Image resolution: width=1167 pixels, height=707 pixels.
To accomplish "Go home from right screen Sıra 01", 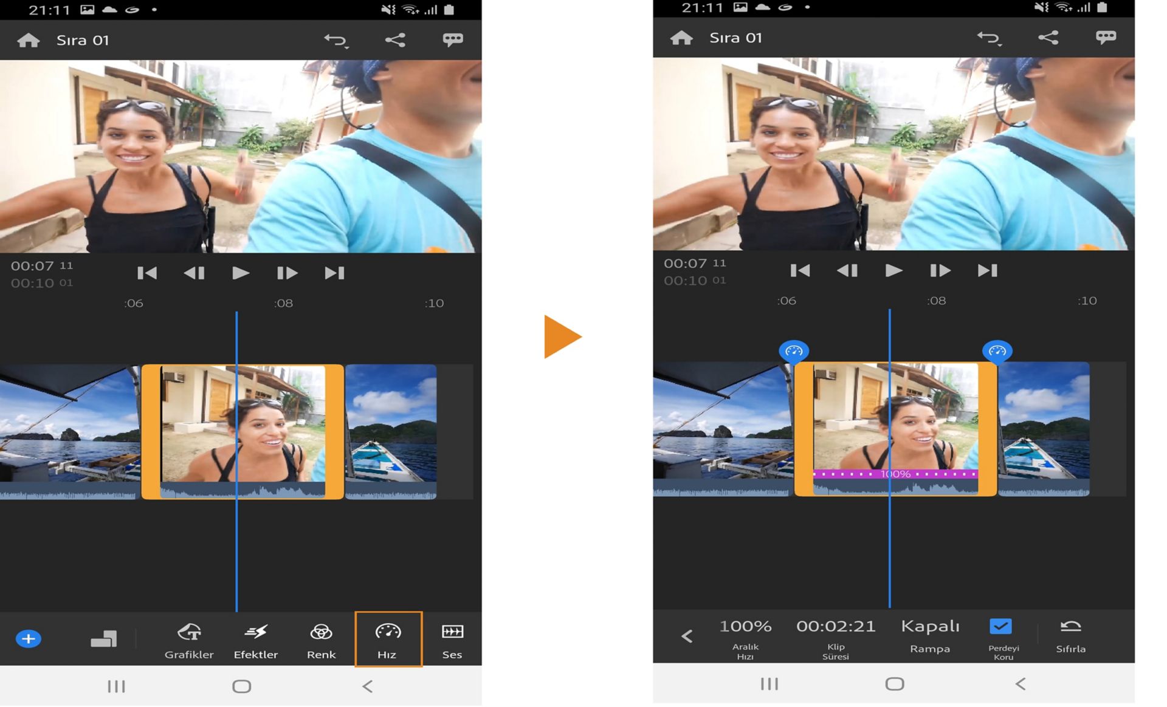I will (681, 38).
